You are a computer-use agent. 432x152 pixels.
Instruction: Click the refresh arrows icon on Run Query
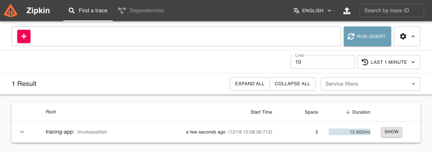351,36
